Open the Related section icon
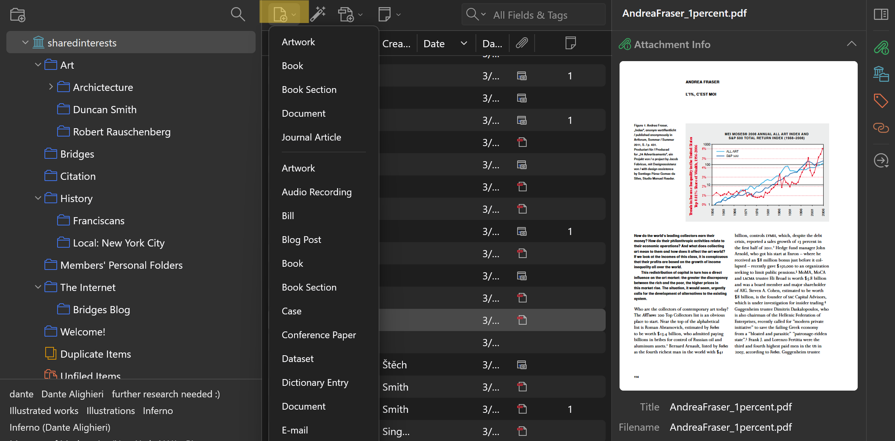This screenshot has width=895, height=441. point(881,127)
